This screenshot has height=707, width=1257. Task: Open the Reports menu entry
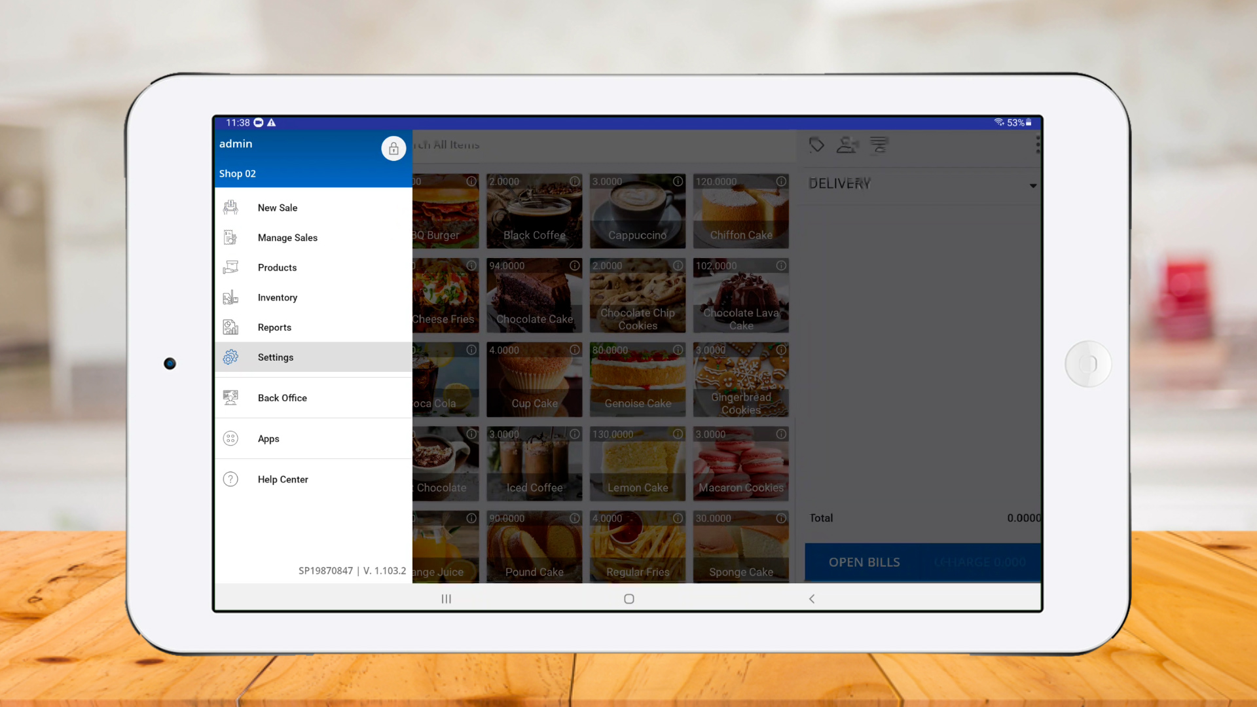[274, 327]
